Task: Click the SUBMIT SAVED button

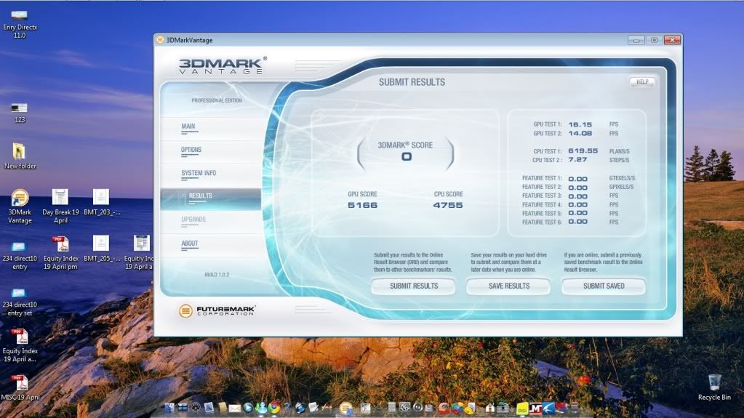Action: (x=603, y=286)
